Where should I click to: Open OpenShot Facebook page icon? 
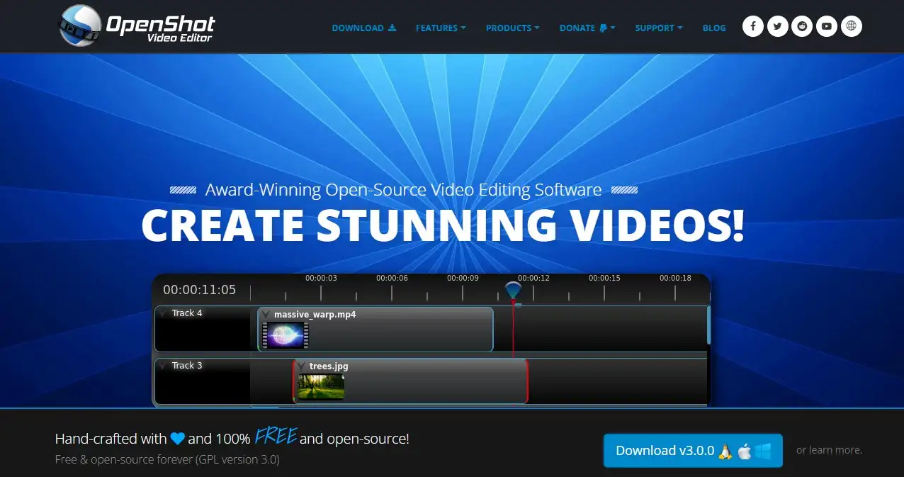[x=753, y=27]
